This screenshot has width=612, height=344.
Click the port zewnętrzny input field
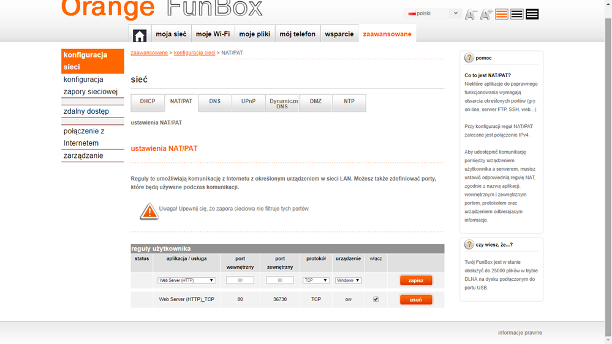[x=280, y=280]
